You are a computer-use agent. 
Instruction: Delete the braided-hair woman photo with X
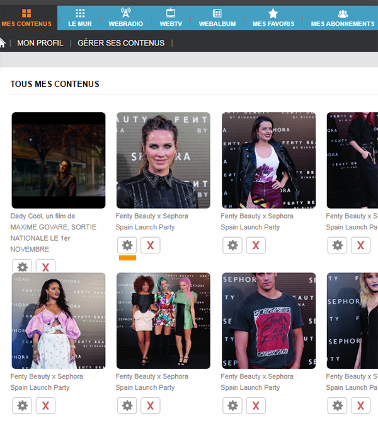click(x=151, y=245)
